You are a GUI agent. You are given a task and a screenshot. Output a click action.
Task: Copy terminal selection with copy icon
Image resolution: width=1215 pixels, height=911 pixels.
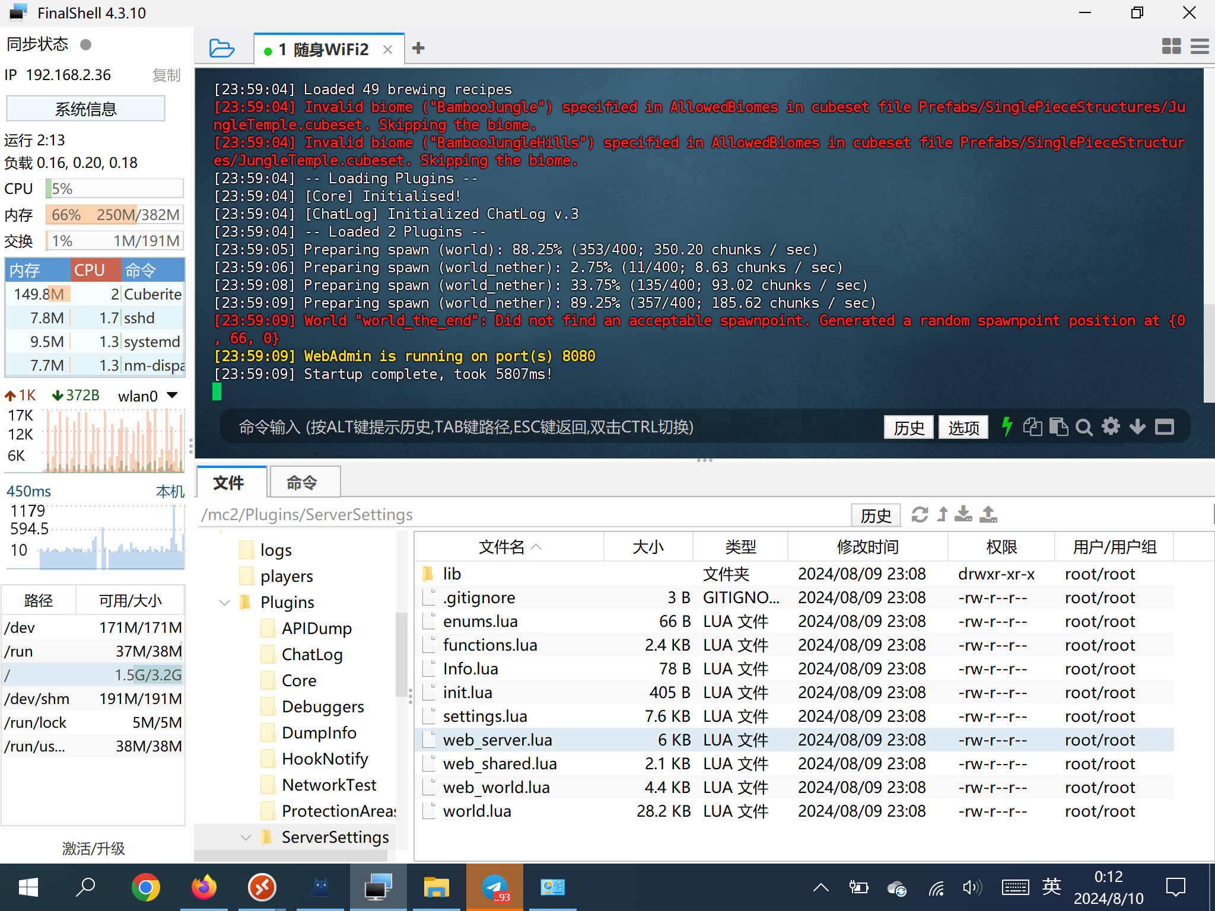[1033, 427]
